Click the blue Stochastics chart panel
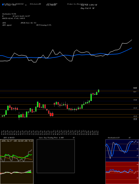139x184 pixels. pos(122,151)
